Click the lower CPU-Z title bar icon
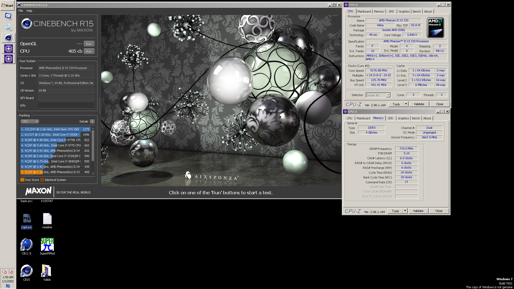 click(x=345, y=112)
